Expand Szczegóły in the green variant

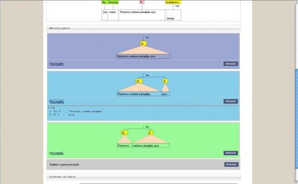tap(56, 153)
